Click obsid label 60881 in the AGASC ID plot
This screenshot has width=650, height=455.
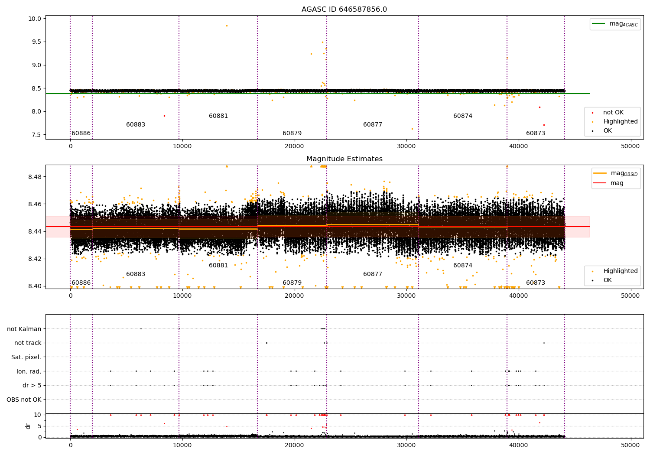pyautogui.click(x=218, y=116)
